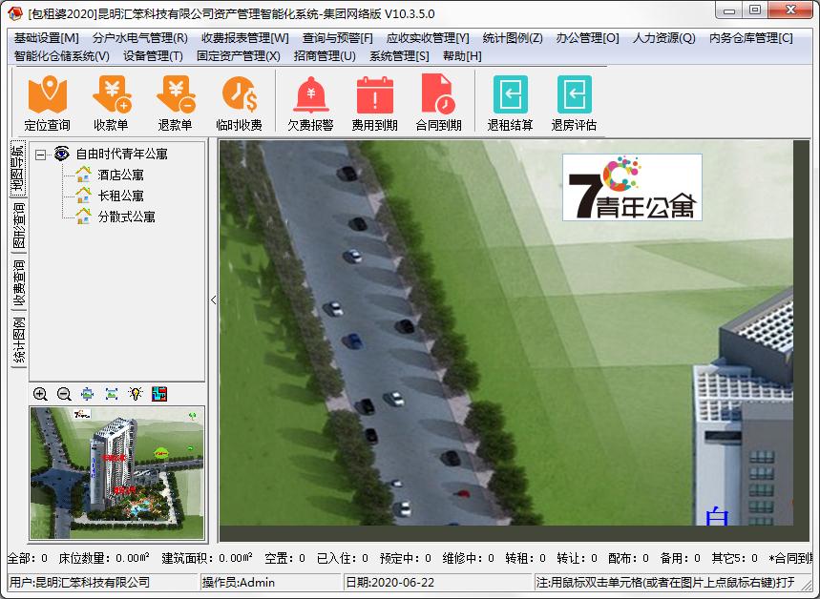
Task: Open 定位查询 location search tool
Action: (x=47, y=103)
